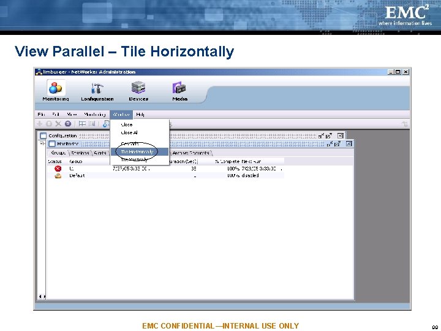Choose Tile Vertically from Window menu

134,159
